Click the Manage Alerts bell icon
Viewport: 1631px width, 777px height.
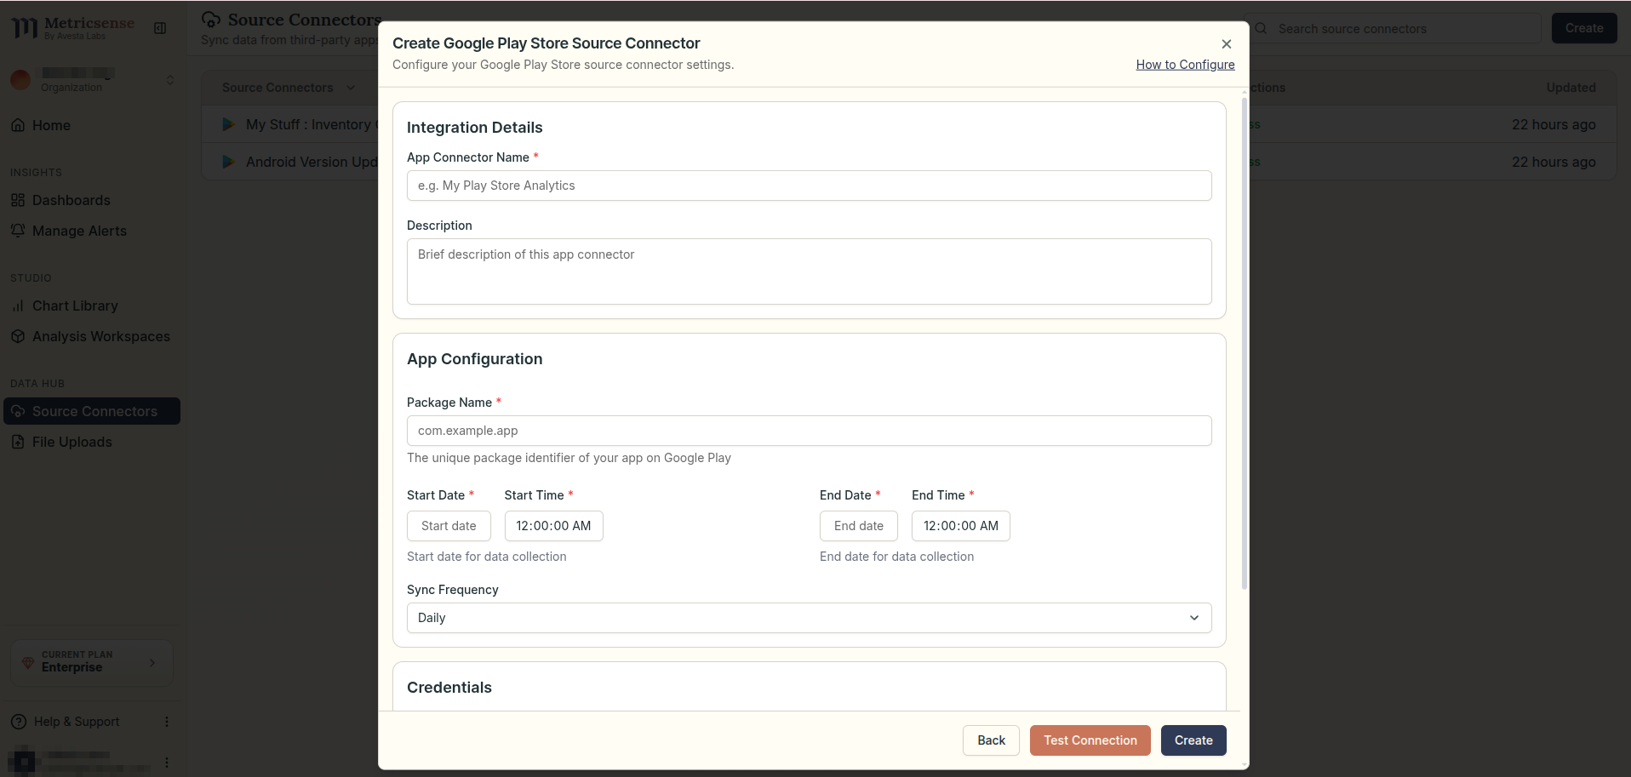18,231
